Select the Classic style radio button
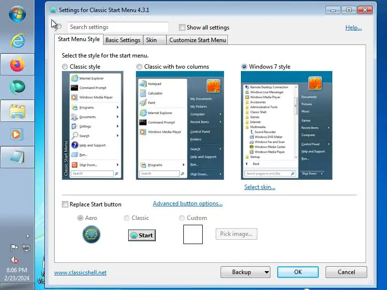The width and height of the screenshot is (387, 290). click(x=65, y=67)
